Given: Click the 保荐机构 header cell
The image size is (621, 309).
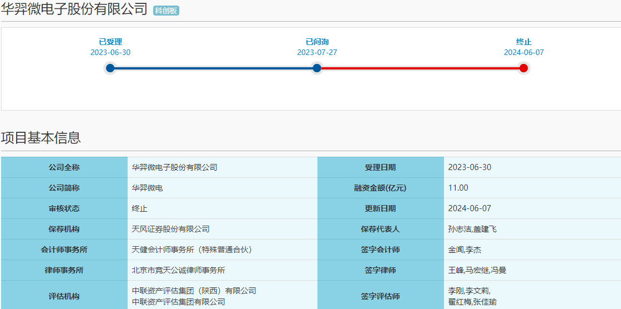Looking at the screenshot, I should click(x=64, y=230).
